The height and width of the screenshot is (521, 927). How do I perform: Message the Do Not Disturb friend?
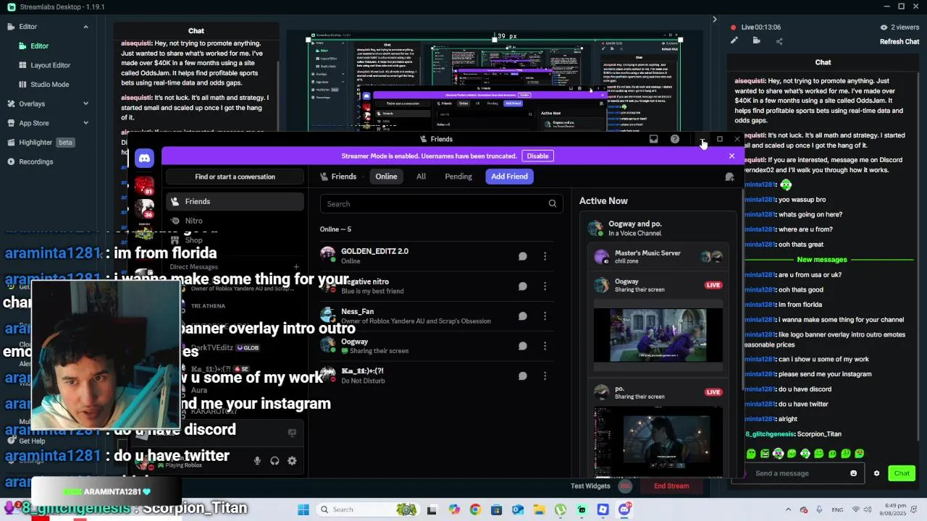522,376
